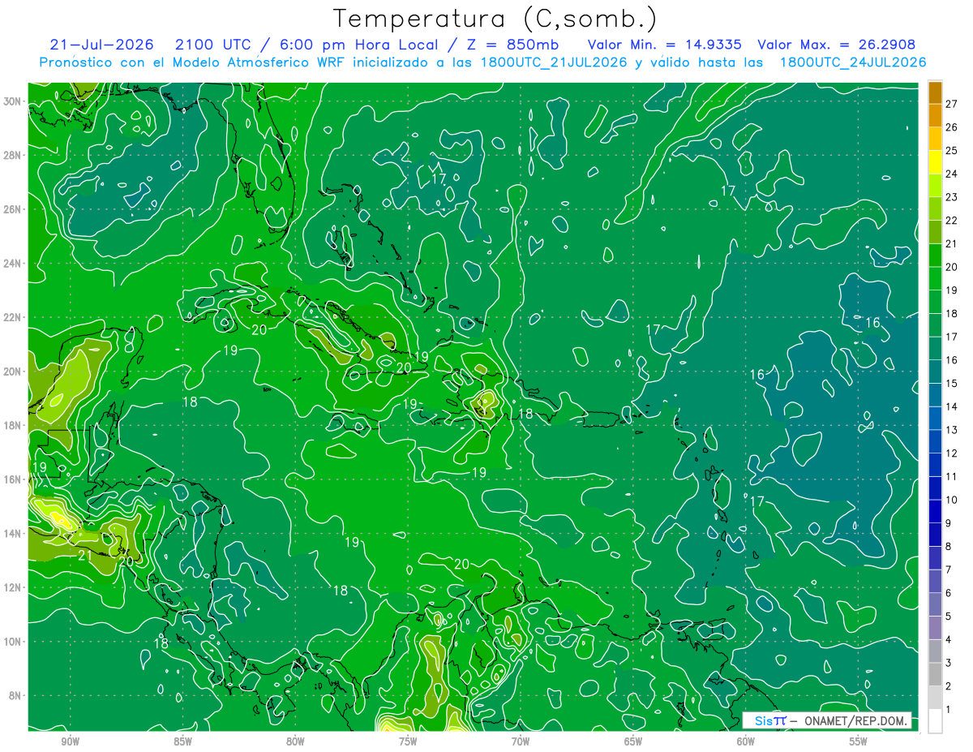Viewport: 973px width, 752px height.
Task: Click the 75W longitude axis label
Action: [x=408, y=742]
